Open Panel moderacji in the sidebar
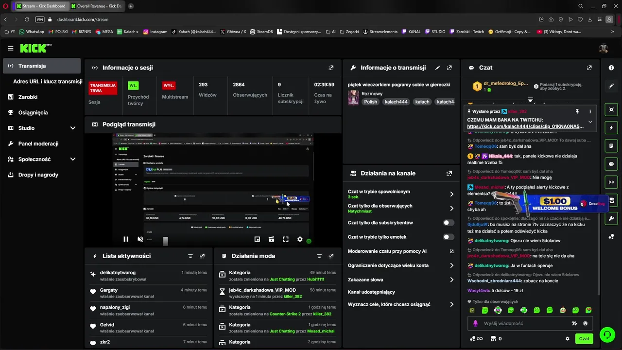The image size is (622, 350). pos(42,143)
